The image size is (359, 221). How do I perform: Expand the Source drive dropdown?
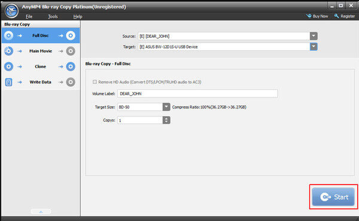(x=314, y=36)
